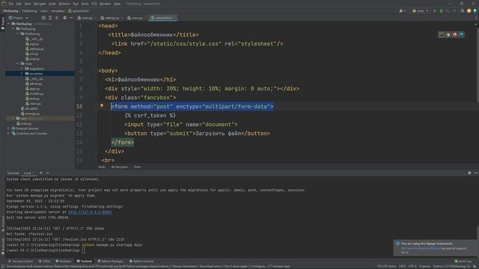Open the development server URL link
The width and height of the screenshot is (479, 269).
90,212
